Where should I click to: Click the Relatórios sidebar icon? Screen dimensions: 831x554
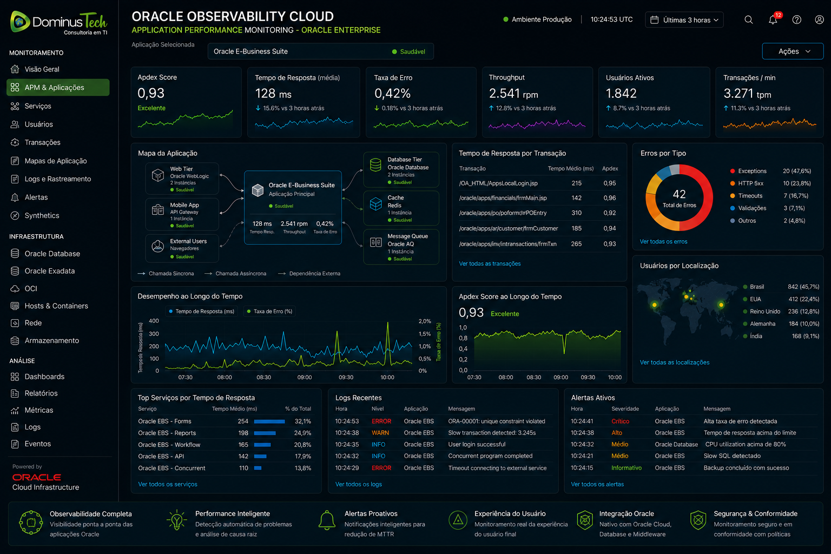pyautogui.click(x=15, y=393)
